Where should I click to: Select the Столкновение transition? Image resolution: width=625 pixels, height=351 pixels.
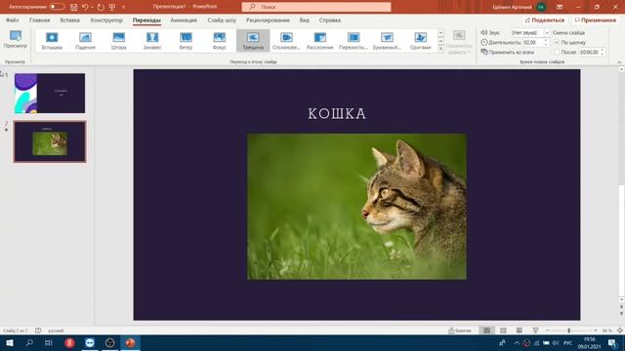[286, 41]
